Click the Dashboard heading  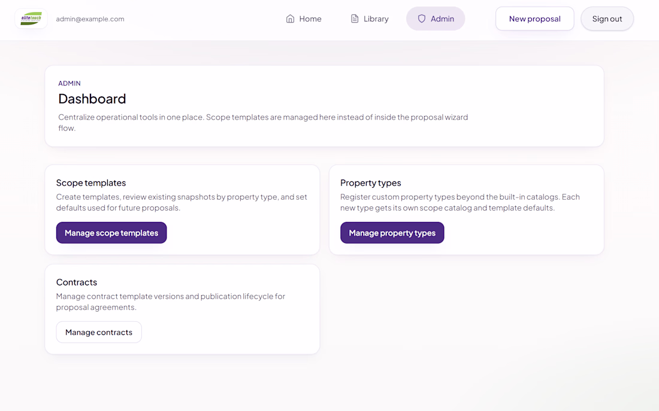coord(92,99)
